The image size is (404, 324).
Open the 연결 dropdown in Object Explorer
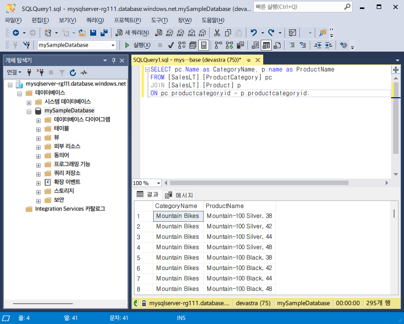pyautogui.click(x=14, y=72)
